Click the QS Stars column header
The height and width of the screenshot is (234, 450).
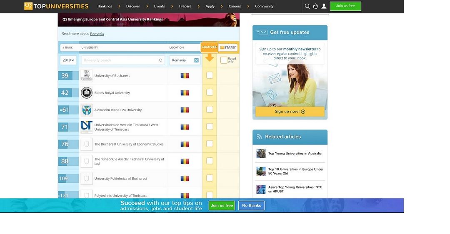(228, 47)
